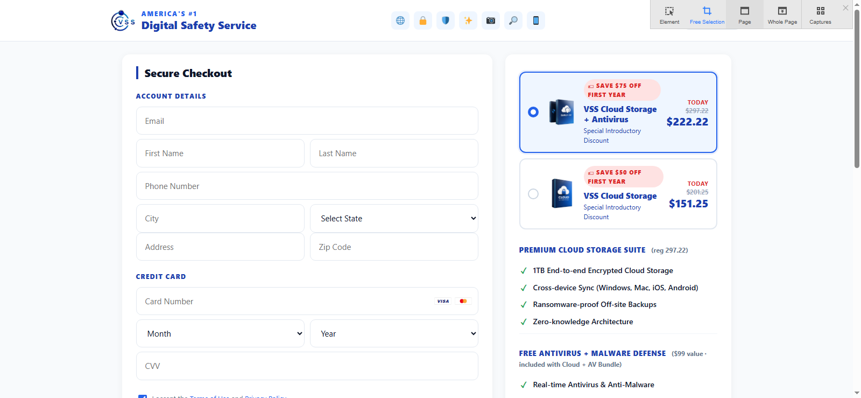Click the $151.25 price
The height and width of the screenshot is (398, 861).
(688, 204)
